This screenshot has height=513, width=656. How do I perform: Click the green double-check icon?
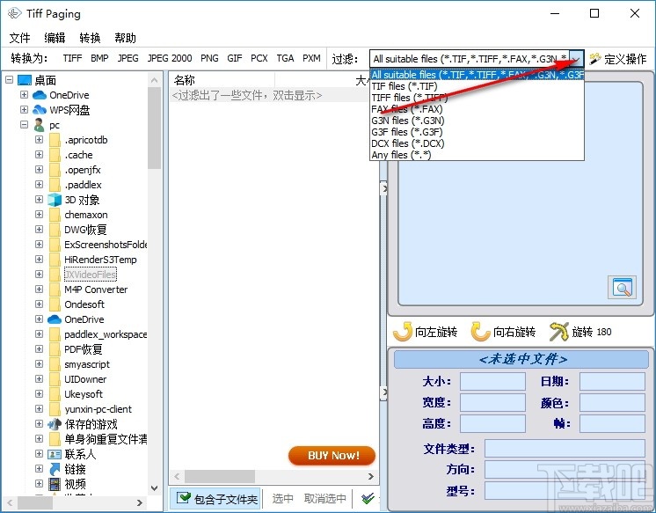[x=368, y=498]
